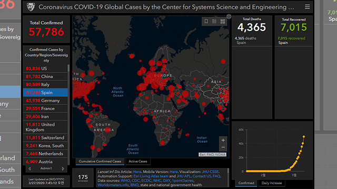Open the hamburger menu in the header
This screenshot has width=337, height=189.
point(308,7)
